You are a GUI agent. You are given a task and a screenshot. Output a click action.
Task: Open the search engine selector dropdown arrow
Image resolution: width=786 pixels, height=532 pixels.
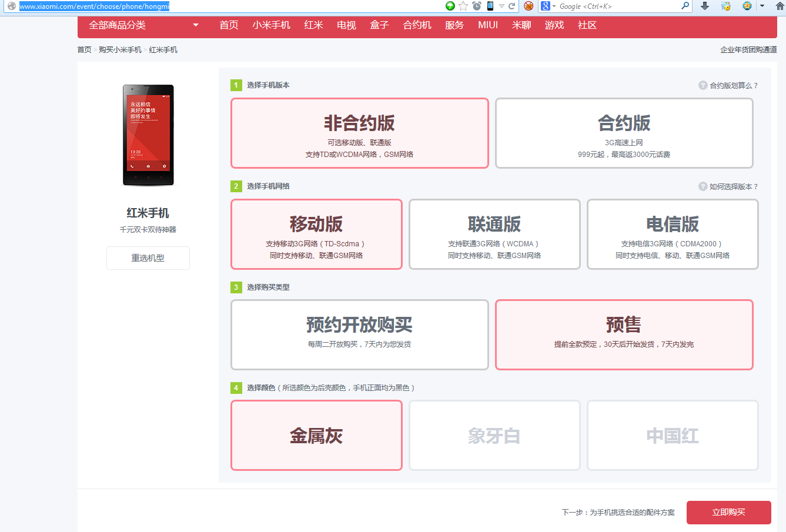(x=554, y=6)
